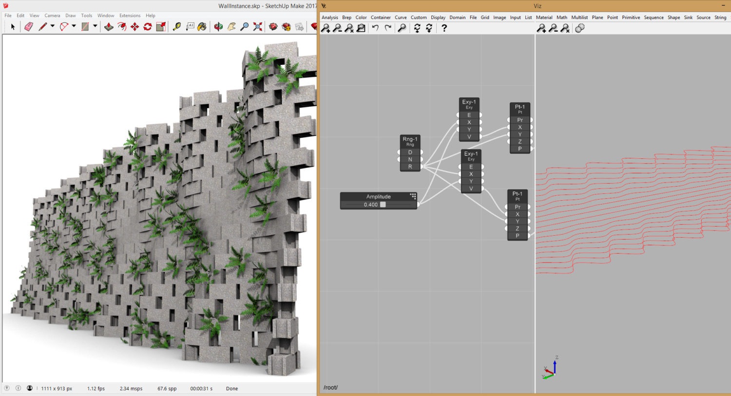Image resolution: width=731 pixels, height=396 pixels.
Task: Toggle the R output of the Rng-1 node
Action: coord(410,167)
